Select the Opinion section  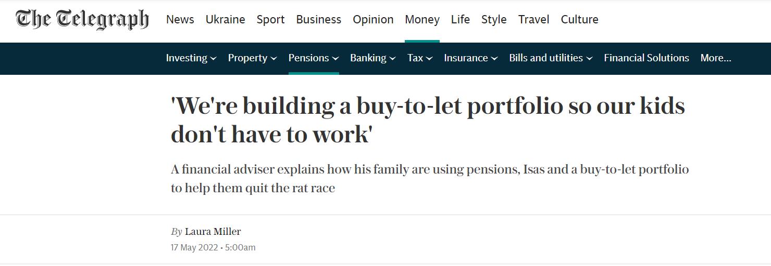pyautogui.click(x=373, y=20)
